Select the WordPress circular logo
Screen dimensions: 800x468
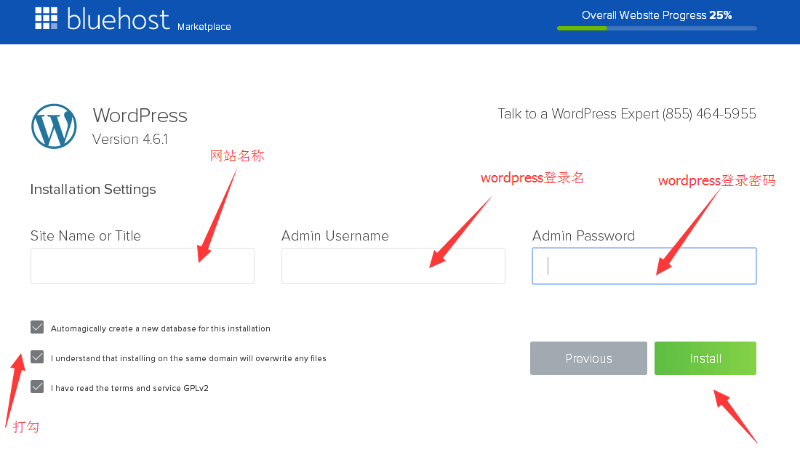pos(54,126)
